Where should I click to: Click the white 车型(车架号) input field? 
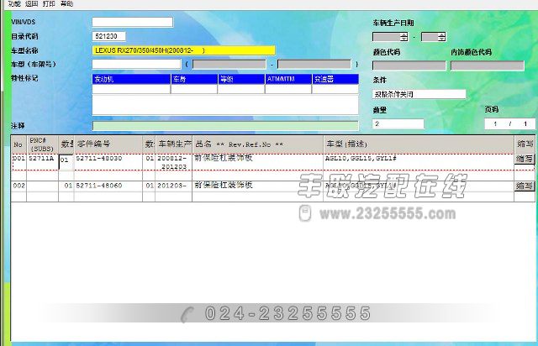136,64
